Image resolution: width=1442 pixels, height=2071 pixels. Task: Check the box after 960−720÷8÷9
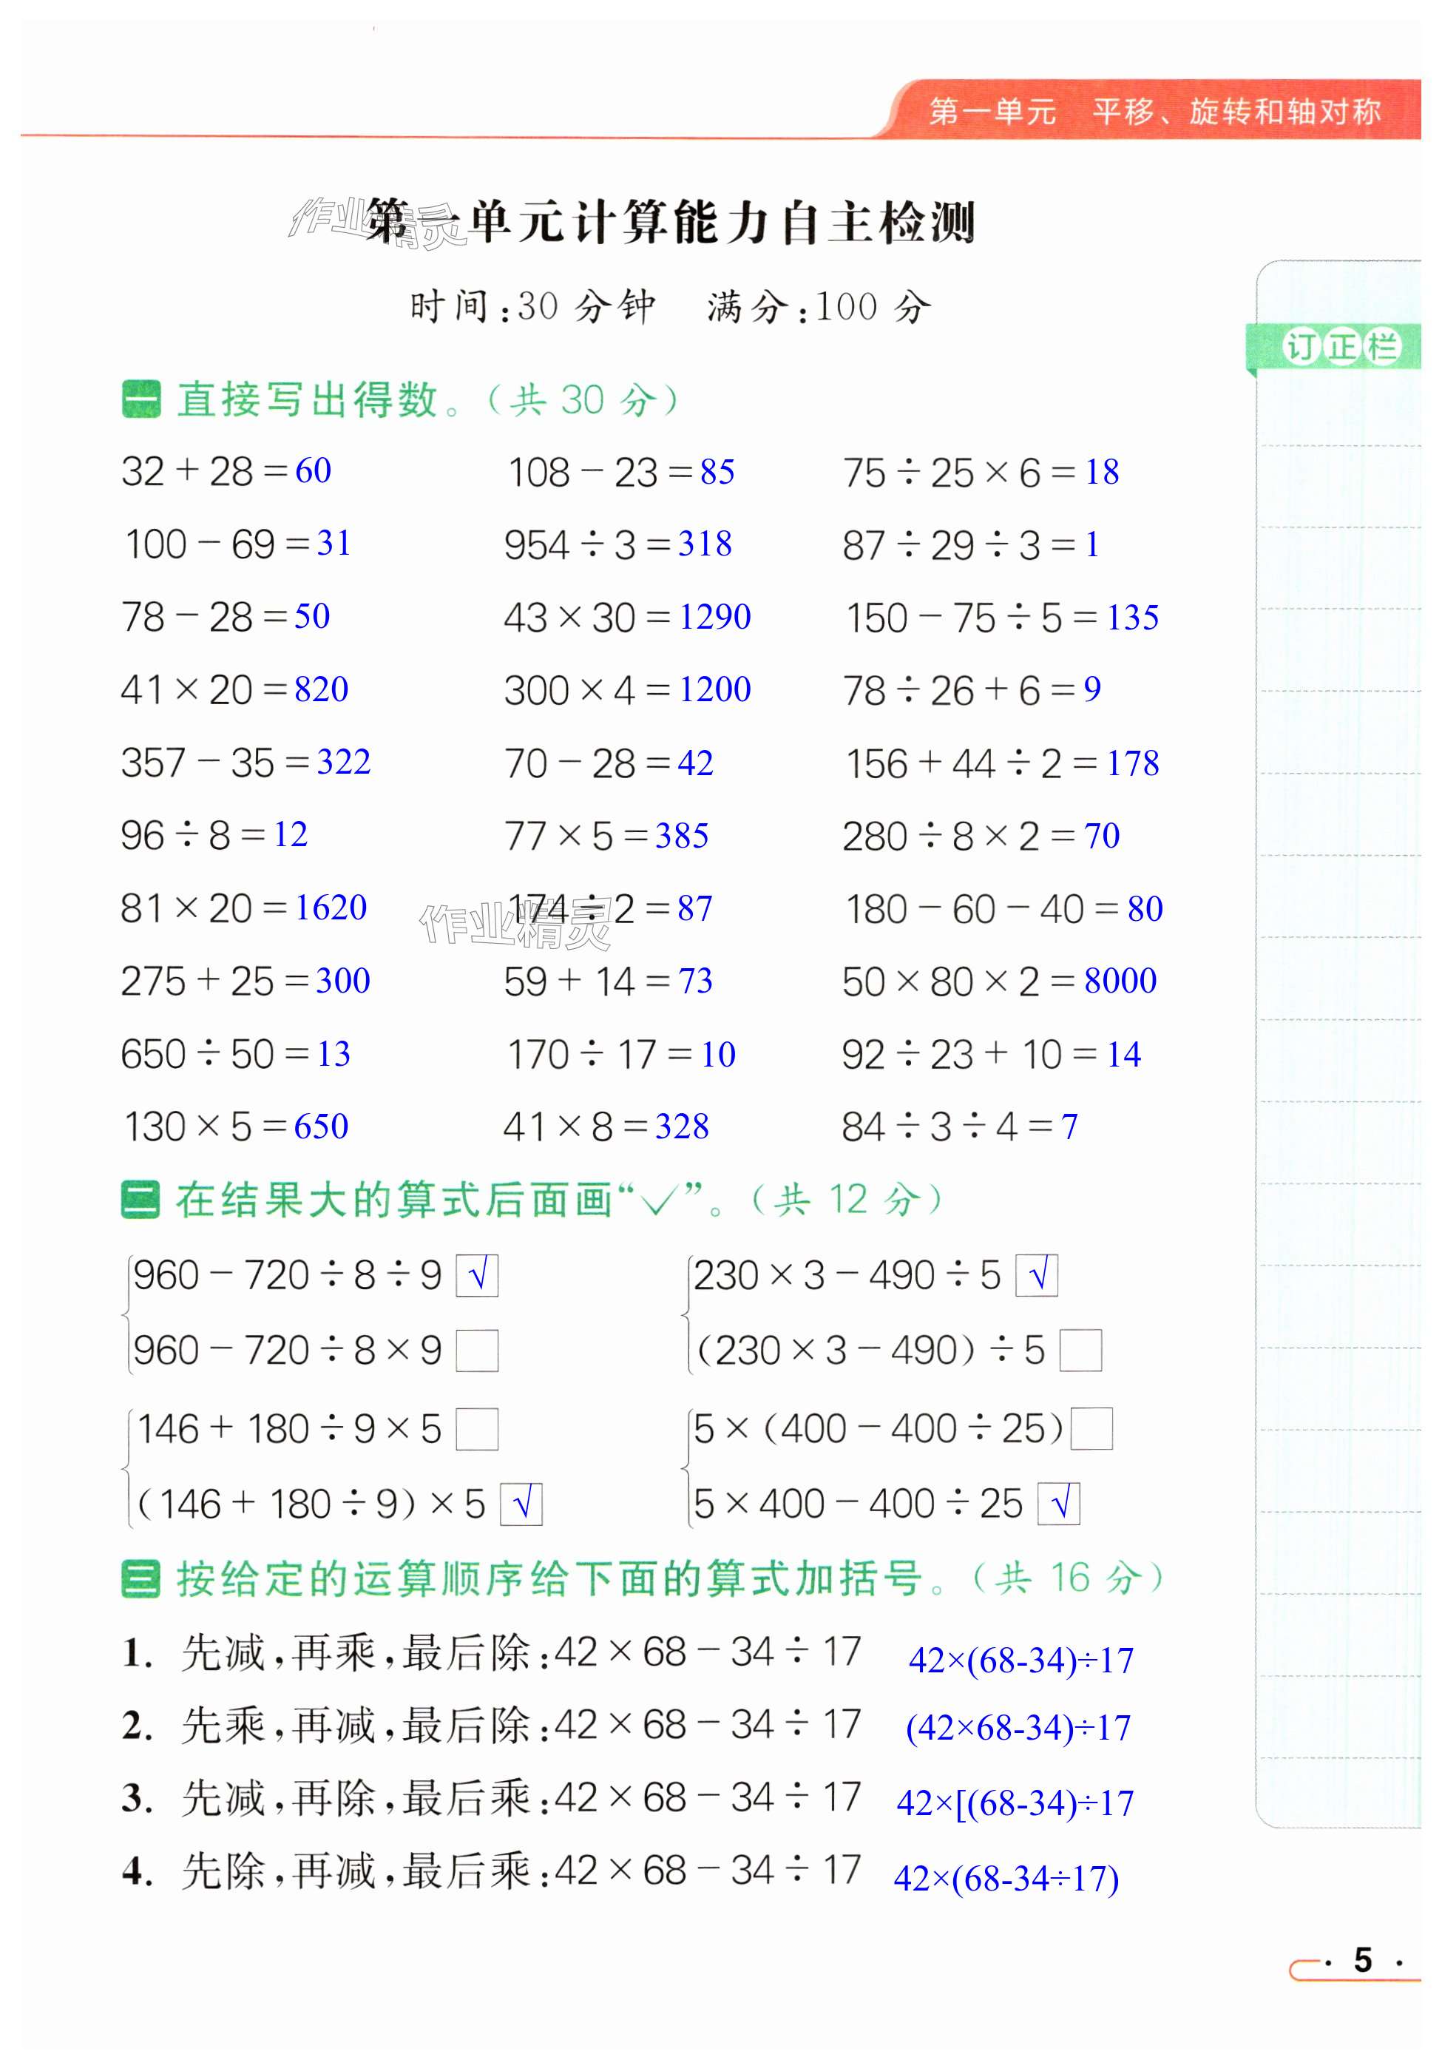477,1275
